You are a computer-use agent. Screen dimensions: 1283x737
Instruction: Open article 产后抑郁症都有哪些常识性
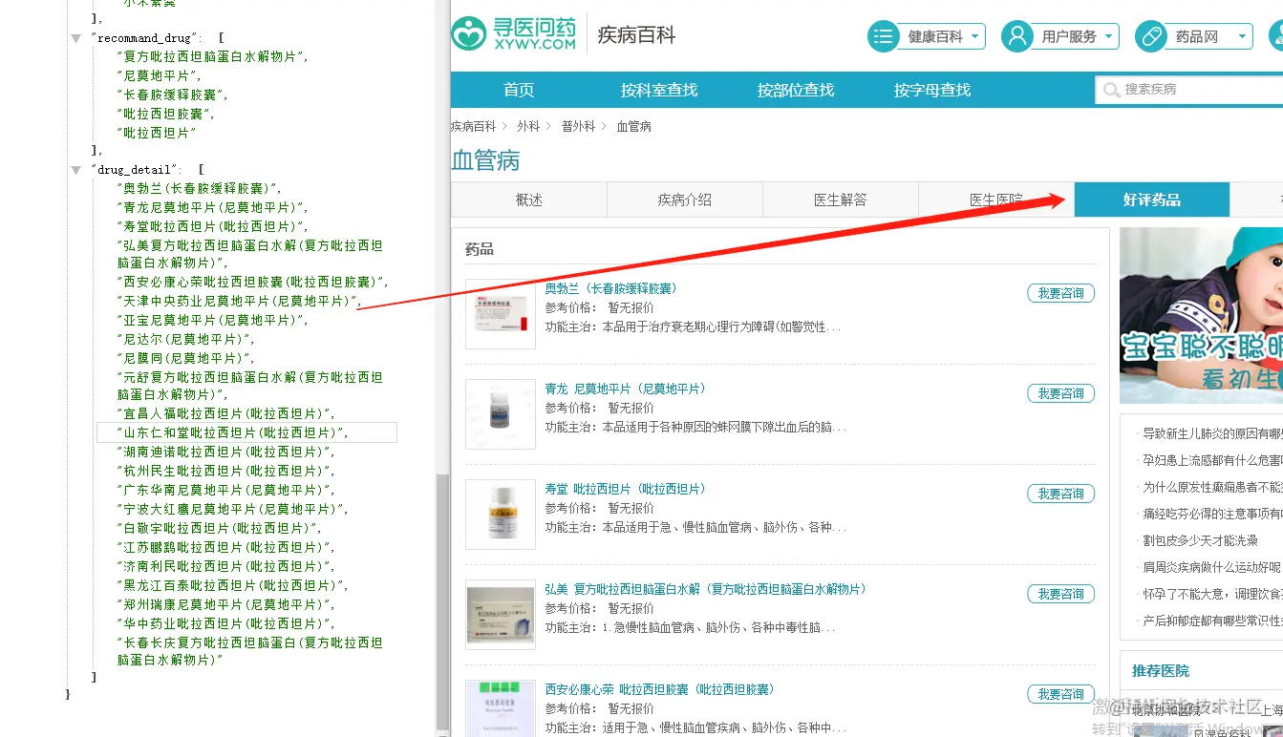click(x=1212, y=621)
